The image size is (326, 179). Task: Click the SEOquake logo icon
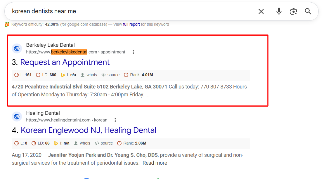tap(7, 25)
